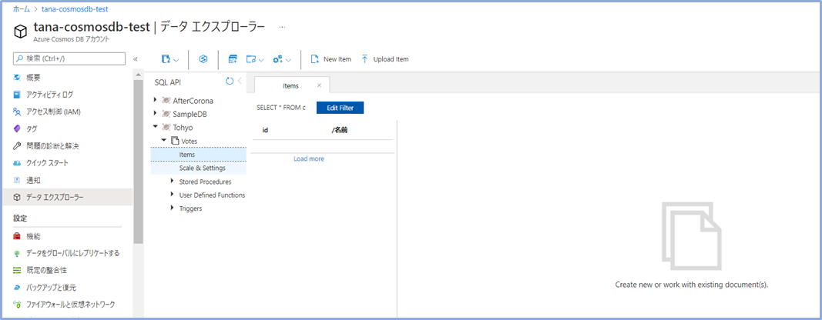The height and width of the screenshot is (320, 822).
Task: Click the タグ tag icon
Action: [17, 128]
